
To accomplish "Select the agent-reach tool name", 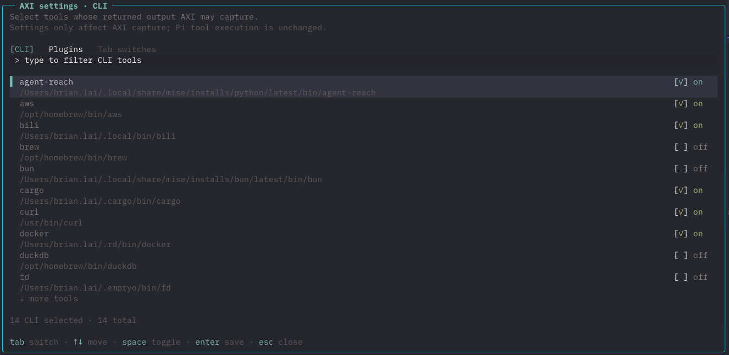I will (46, 82).
